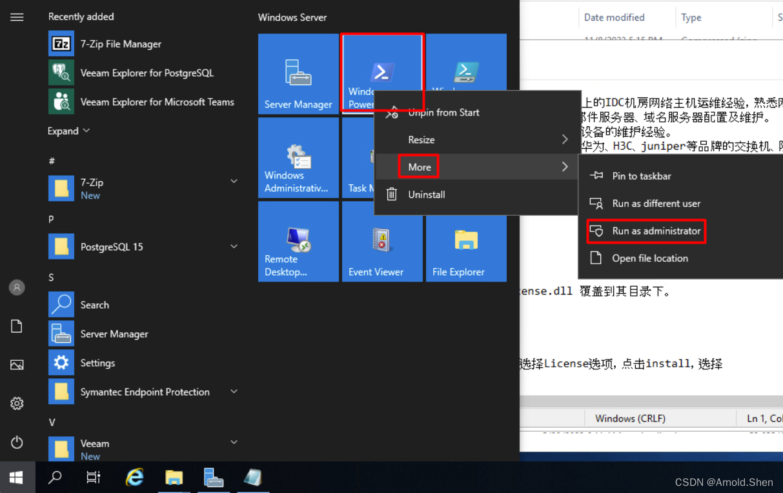This screenshot has height=493, width=783.
Task: Click Windows (CRLF) in Notepad status bar
Action: coord(630,418)
